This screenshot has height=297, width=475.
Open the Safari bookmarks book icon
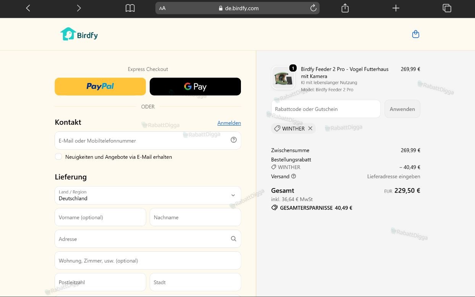coord(130,8)
